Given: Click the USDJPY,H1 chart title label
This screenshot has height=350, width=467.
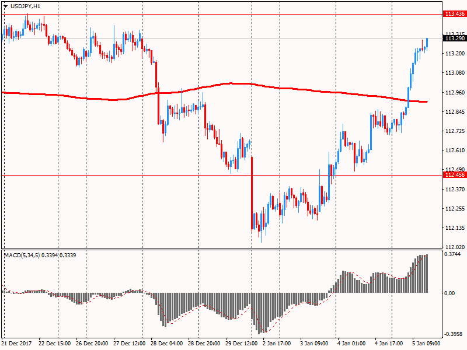Looking at the screenshot, I should point(26,6).
